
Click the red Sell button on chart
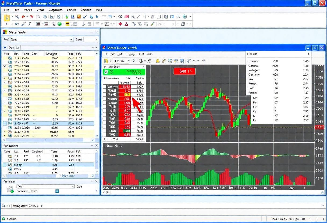[184, 71]
